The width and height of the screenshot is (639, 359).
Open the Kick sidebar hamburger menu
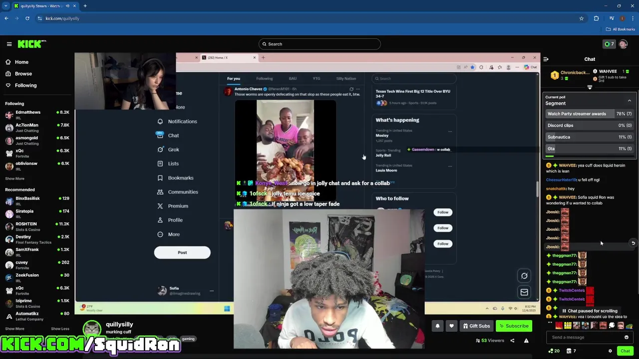[9, 44]
